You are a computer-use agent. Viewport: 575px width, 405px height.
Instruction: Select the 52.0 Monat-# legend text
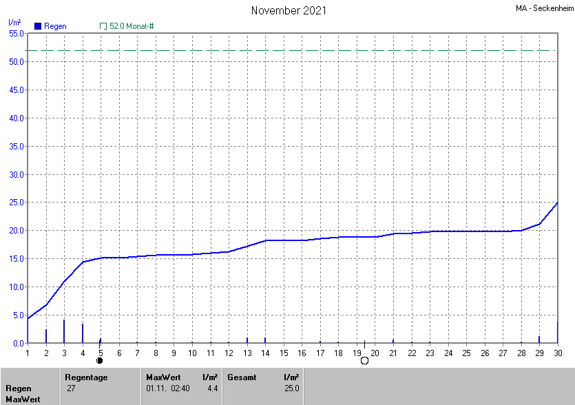click(x=131, y=26)
